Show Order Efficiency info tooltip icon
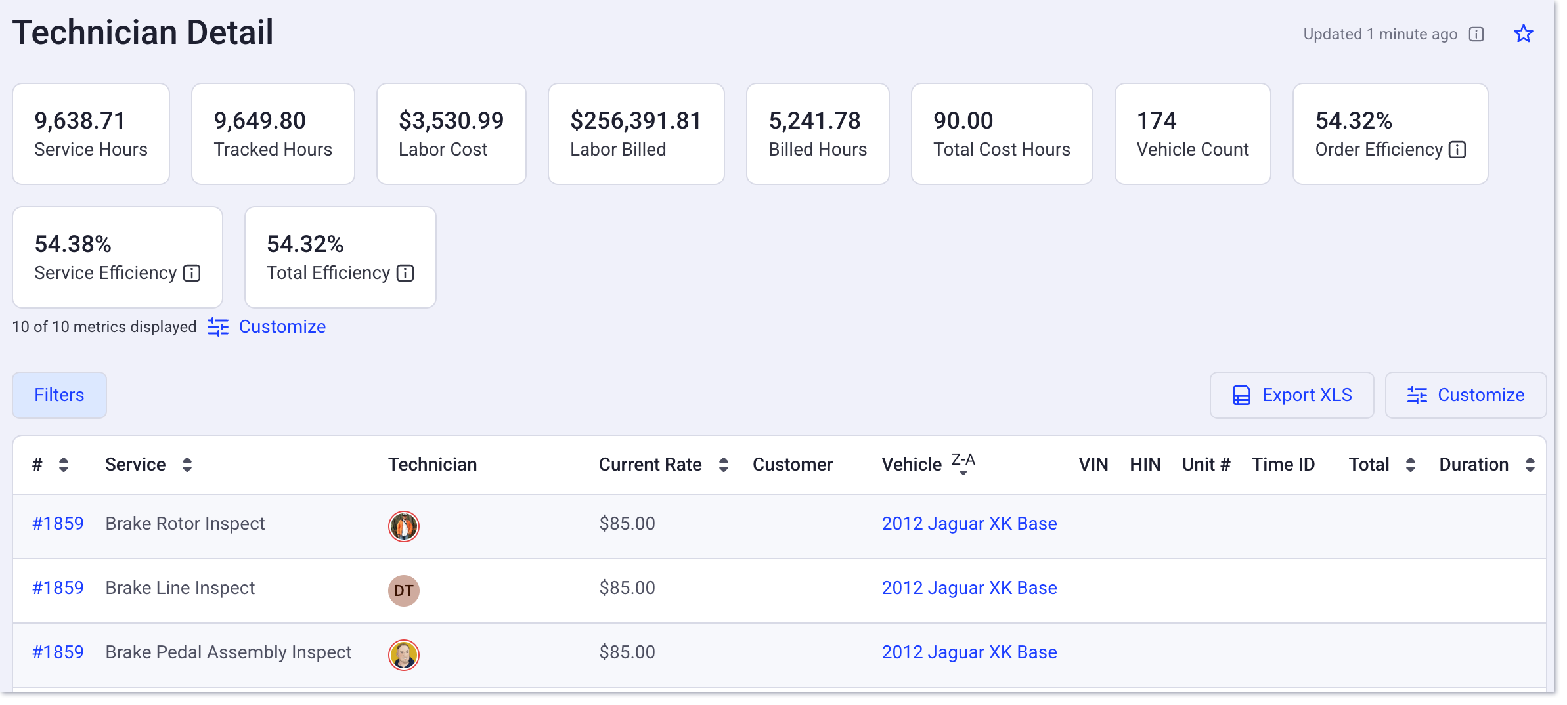Image resolution: width=1567 pixels, height=705 pixels. pos(1457,150)
